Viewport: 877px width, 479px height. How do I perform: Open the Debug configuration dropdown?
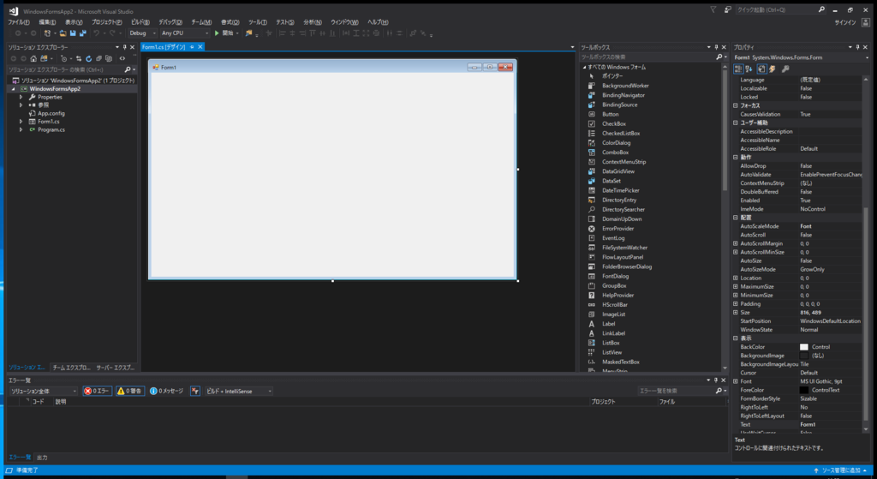pyautogui.click(x=143, y=33)
